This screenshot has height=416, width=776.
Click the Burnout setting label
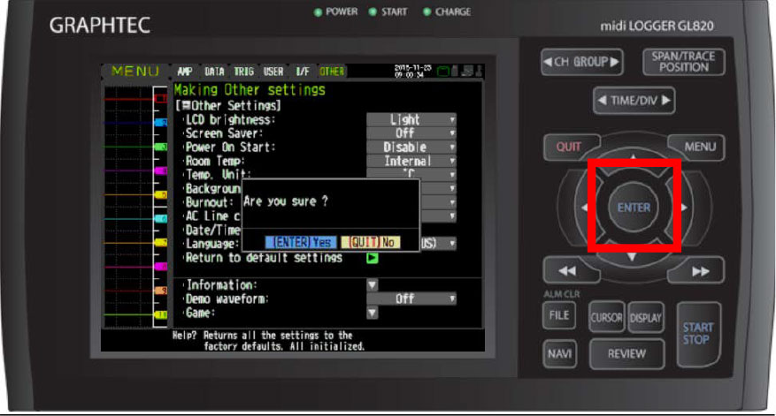click(209, 202)
